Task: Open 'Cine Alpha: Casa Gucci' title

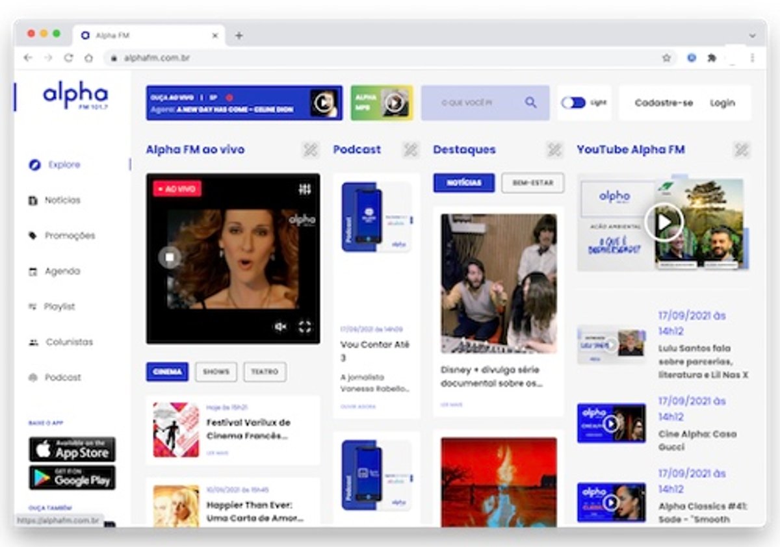Action: click(699, 440)
